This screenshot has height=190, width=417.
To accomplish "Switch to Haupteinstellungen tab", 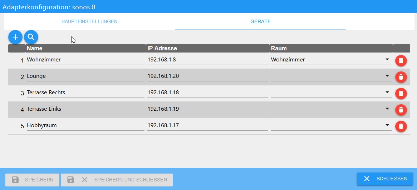I will coord(89,21).
